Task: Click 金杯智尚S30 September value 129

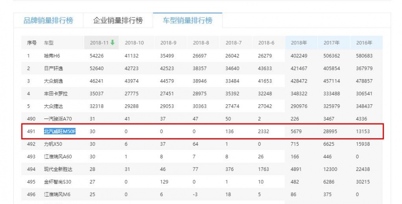Action: (164, 182)
